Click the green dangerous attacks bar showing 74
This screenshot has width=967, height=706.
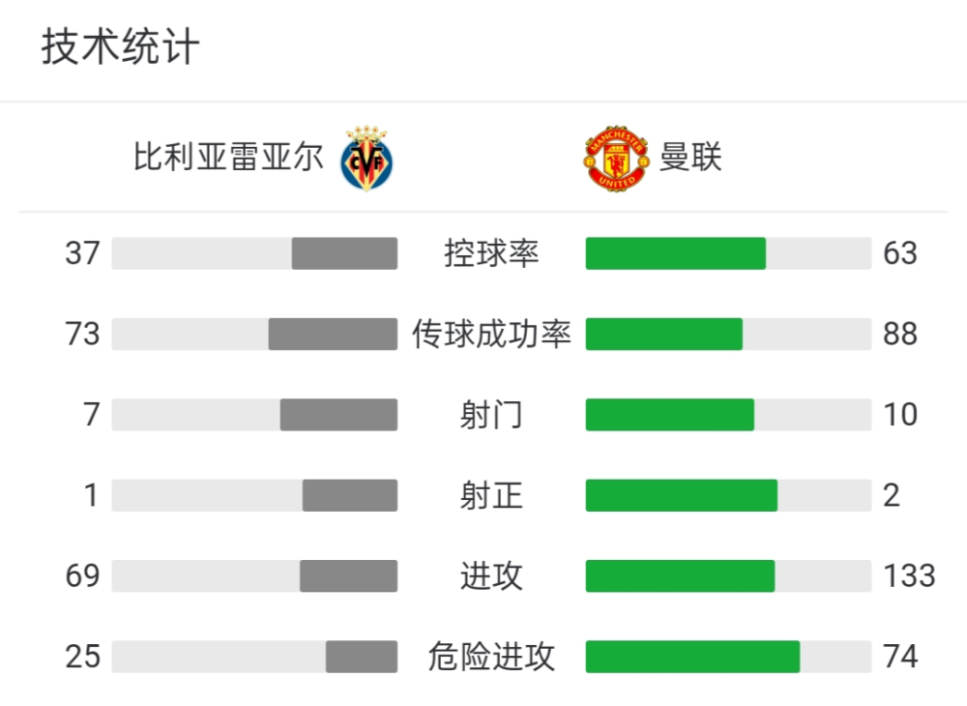(x=692, y=657)
